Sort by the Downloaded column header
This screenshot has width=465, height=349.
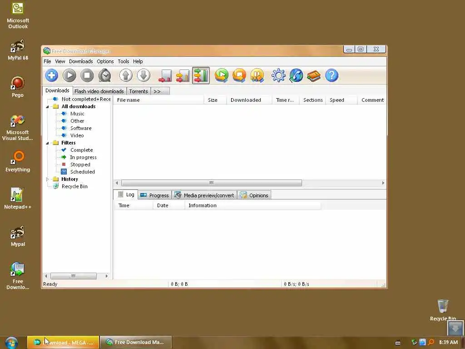click(x=249, y=100)
